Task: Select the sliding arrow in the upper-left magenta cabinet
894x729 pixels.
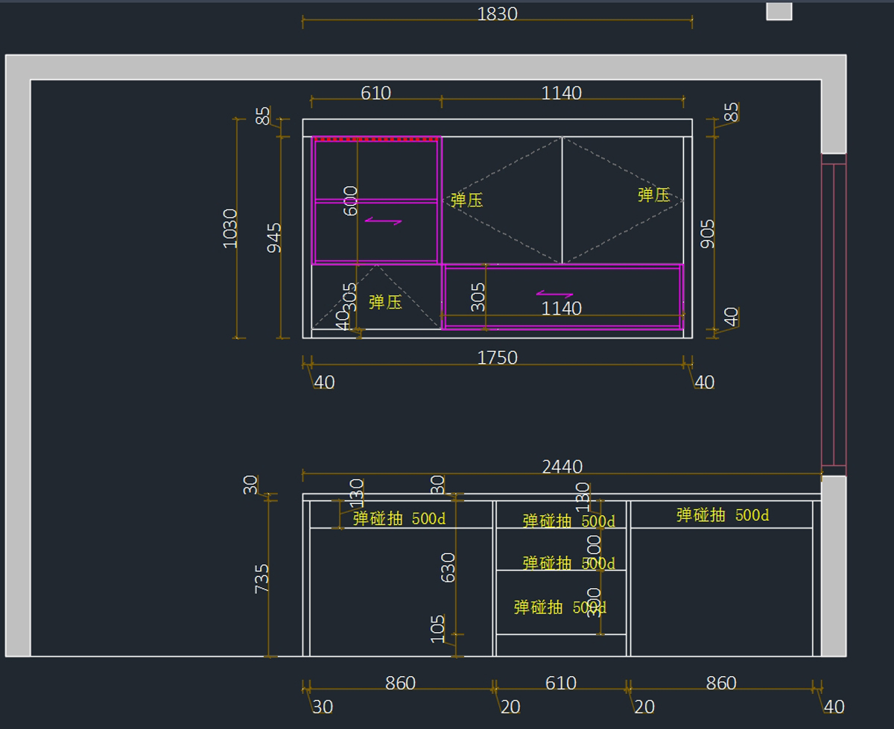Action: pos(383,221)
